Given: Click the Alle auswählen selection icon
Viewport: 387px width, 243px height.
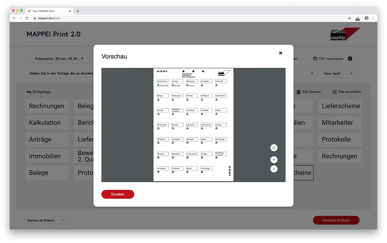Looking at the screenshot, I should tap(334, 92).
